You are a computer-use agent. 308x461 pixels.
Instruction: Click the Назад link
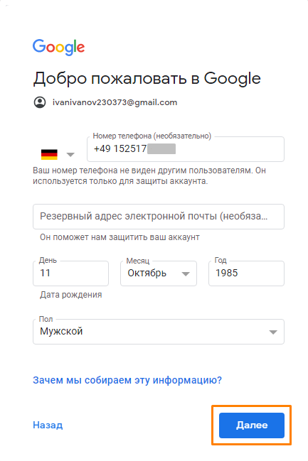[x=48, y=425]
